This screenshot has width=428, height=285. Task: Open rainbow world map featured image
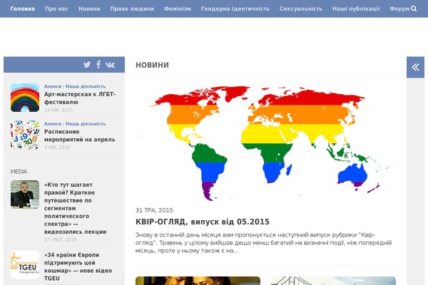[x=265, y=143]
